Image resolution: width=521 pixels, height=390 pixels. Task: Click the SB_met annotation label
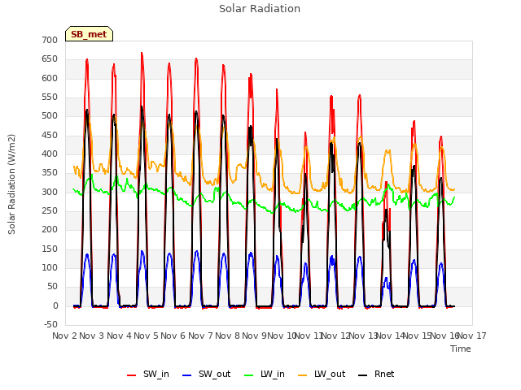(x=89, y=34)
